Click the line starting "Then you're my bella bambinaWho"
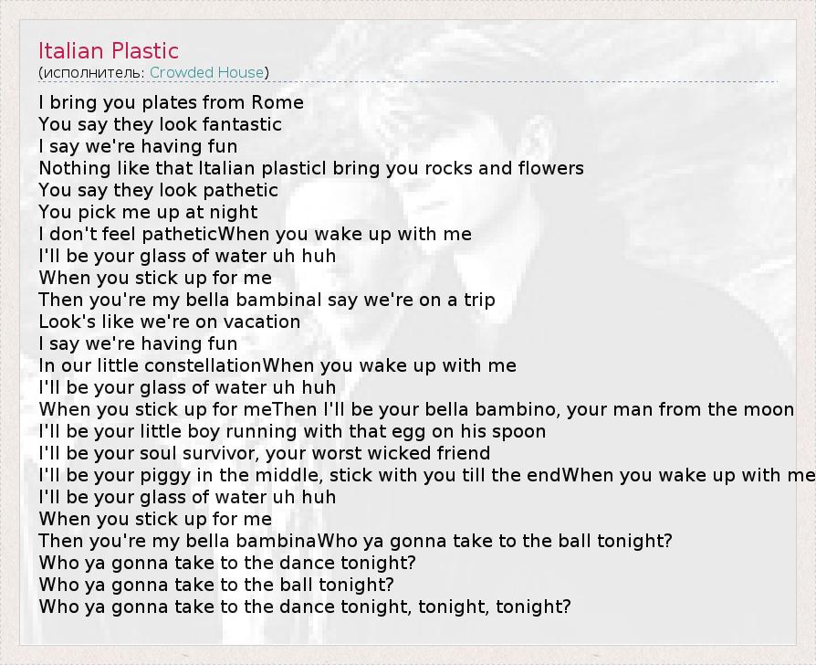The image size is (816, 665). [355, 541]
